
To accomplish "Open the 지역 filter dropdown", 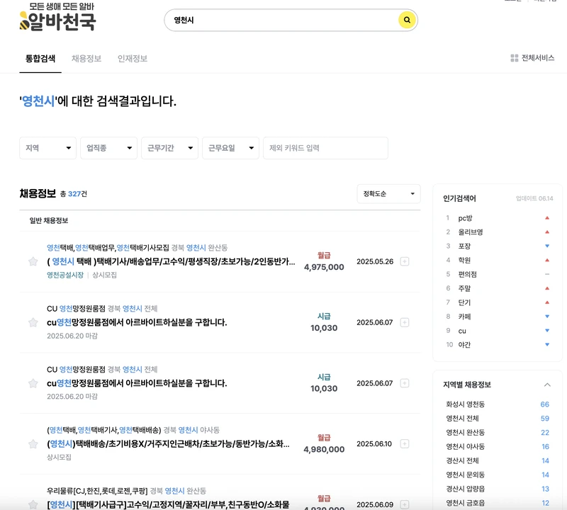I will tap(47, 148).
